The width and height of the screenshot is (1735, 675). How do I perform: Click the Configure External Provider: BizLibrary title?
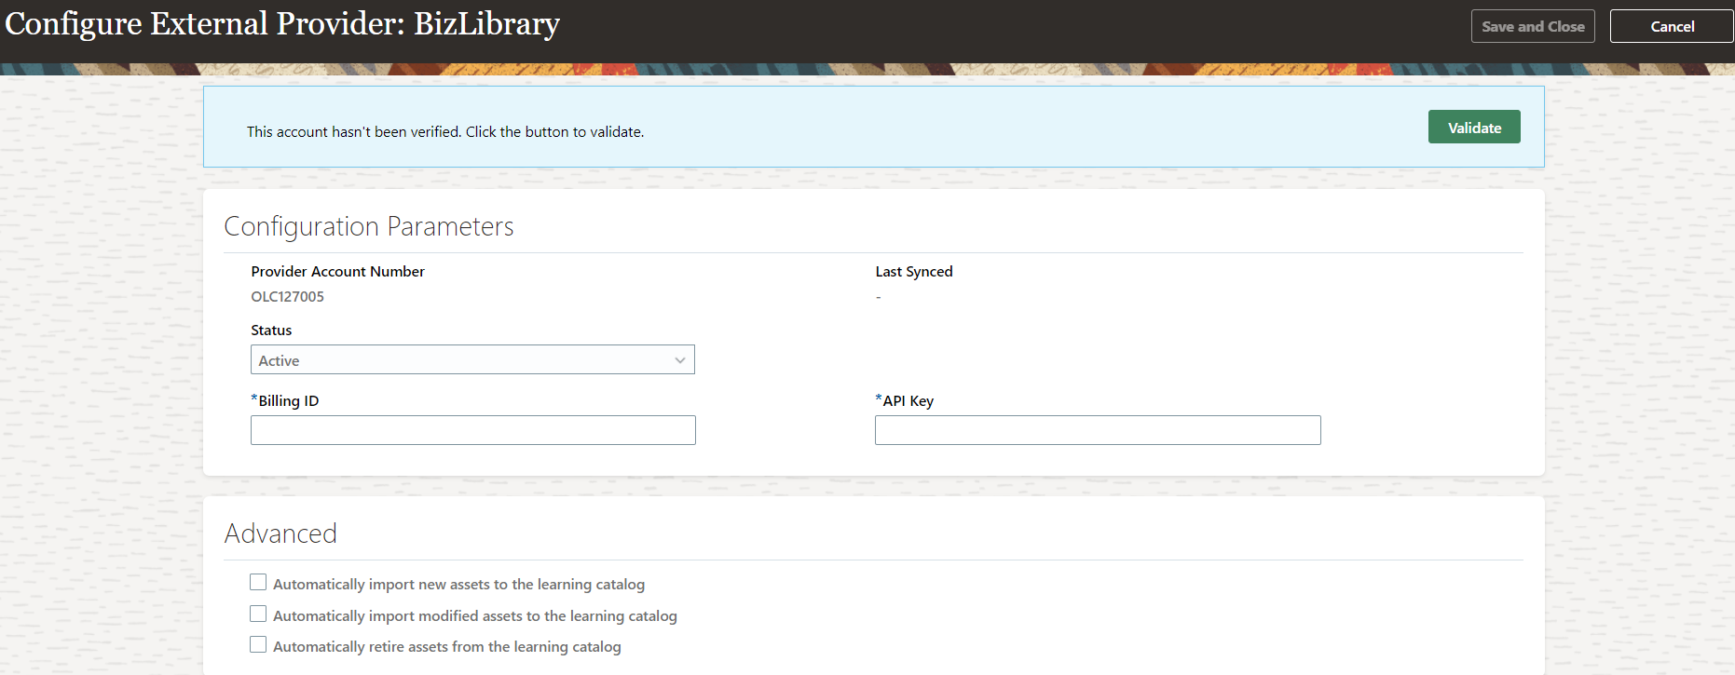click(282, 24)
